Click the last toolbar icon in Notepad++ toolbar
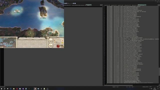 (75, 3)
